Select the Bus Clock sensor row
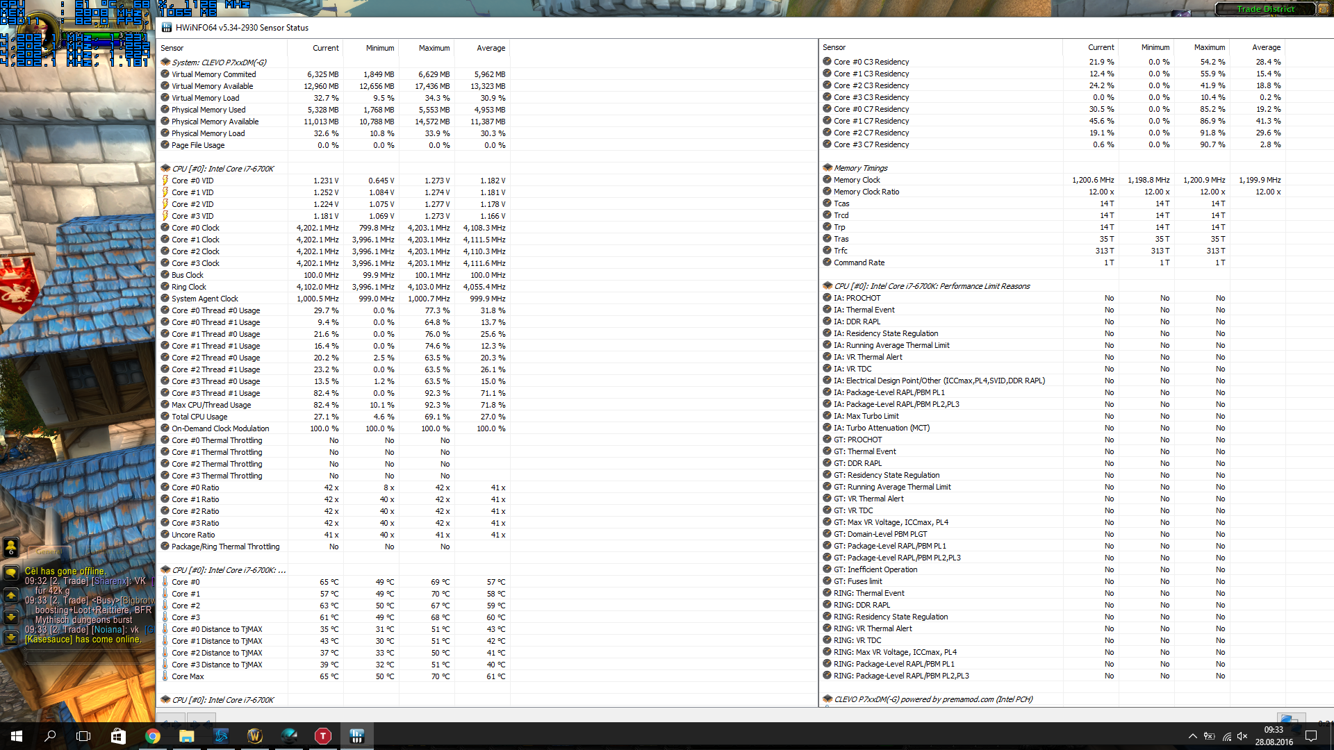The height and width of the screenshot is (750, 1334). pos(333,275)
